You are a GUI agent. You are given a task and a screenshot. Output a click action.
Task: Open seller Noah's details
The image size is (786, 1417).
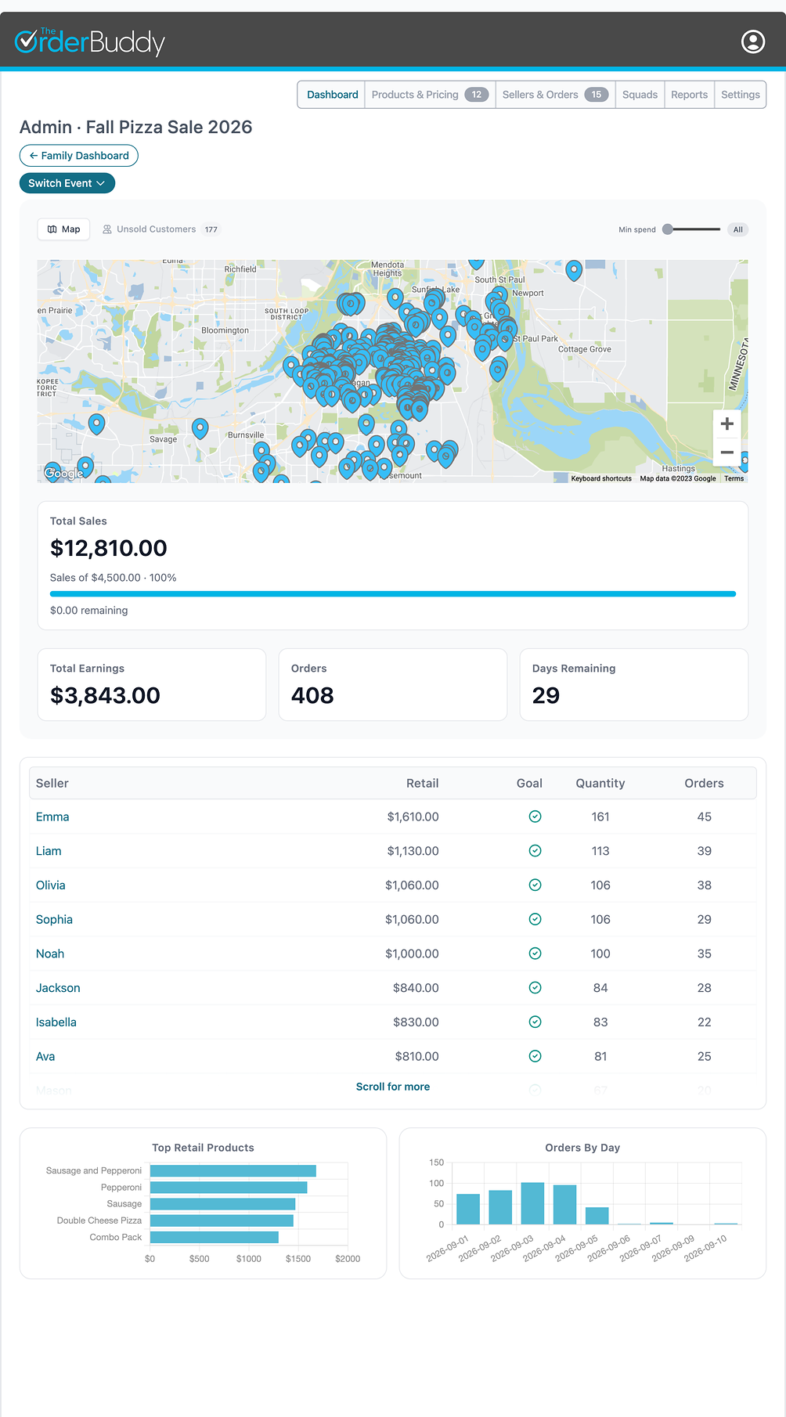50,954
